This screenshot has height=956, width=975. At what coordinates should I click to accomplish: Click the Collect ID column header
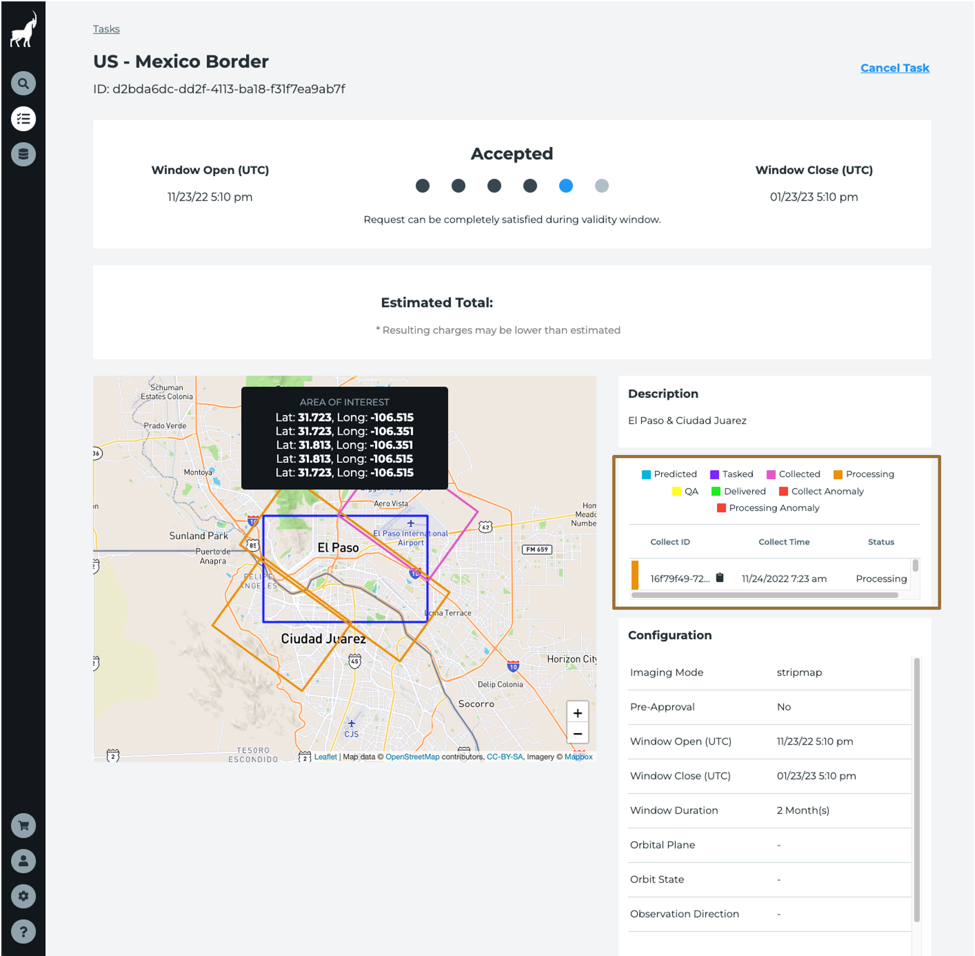tap(670, 542)
